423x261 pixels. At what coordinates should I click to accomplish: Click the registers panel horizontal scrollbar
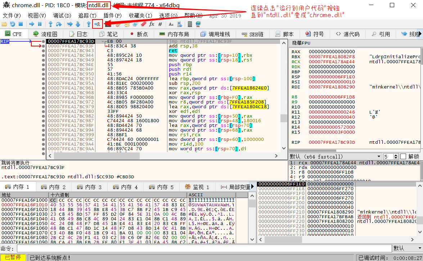(x=313, y=151)
